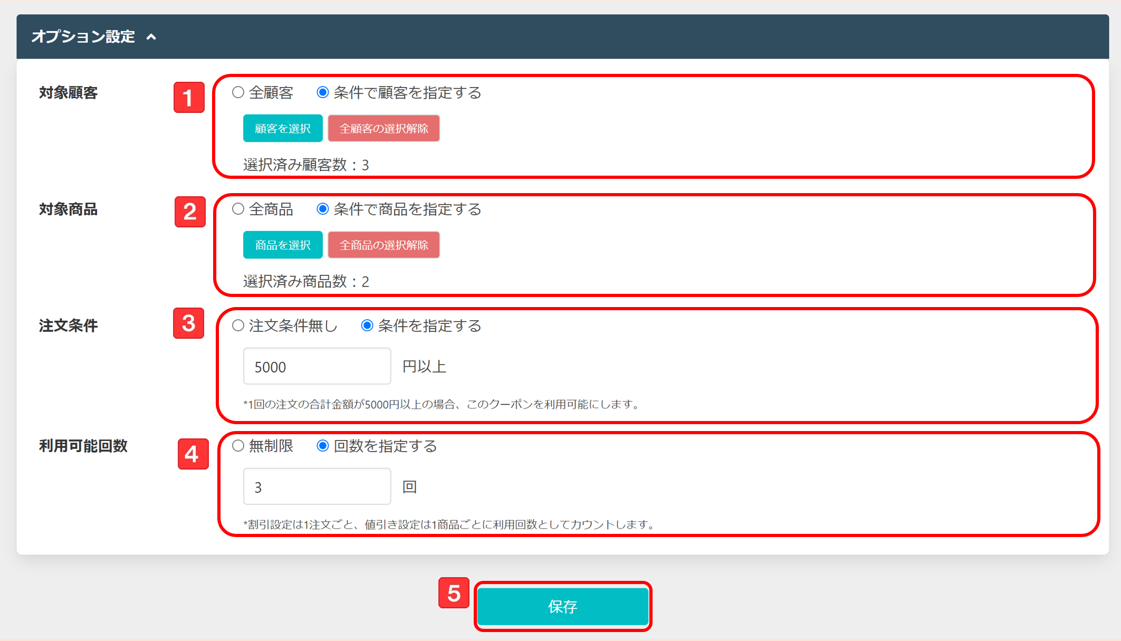
Task: Click the 全商品の選択解除 button
Action: pos(384,245)
